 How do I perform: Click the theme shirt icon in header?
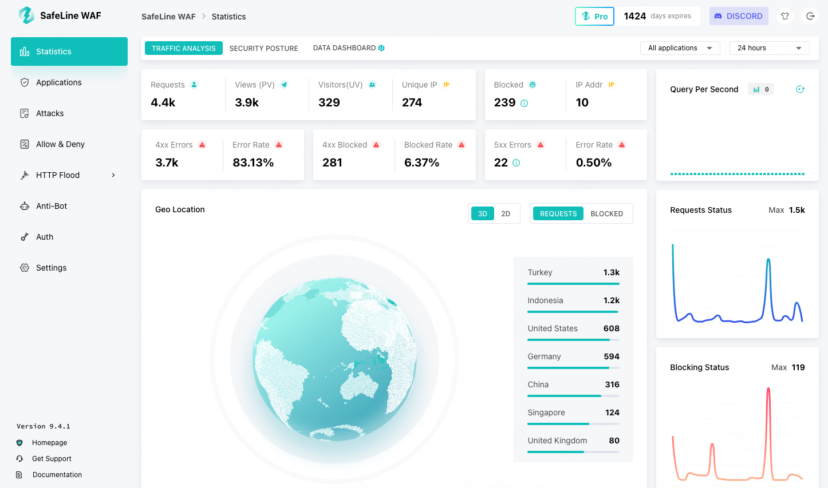[x=785, y=16]
